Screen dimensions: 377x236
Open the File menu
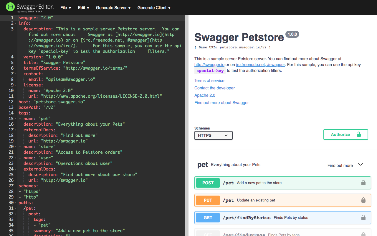65,8
